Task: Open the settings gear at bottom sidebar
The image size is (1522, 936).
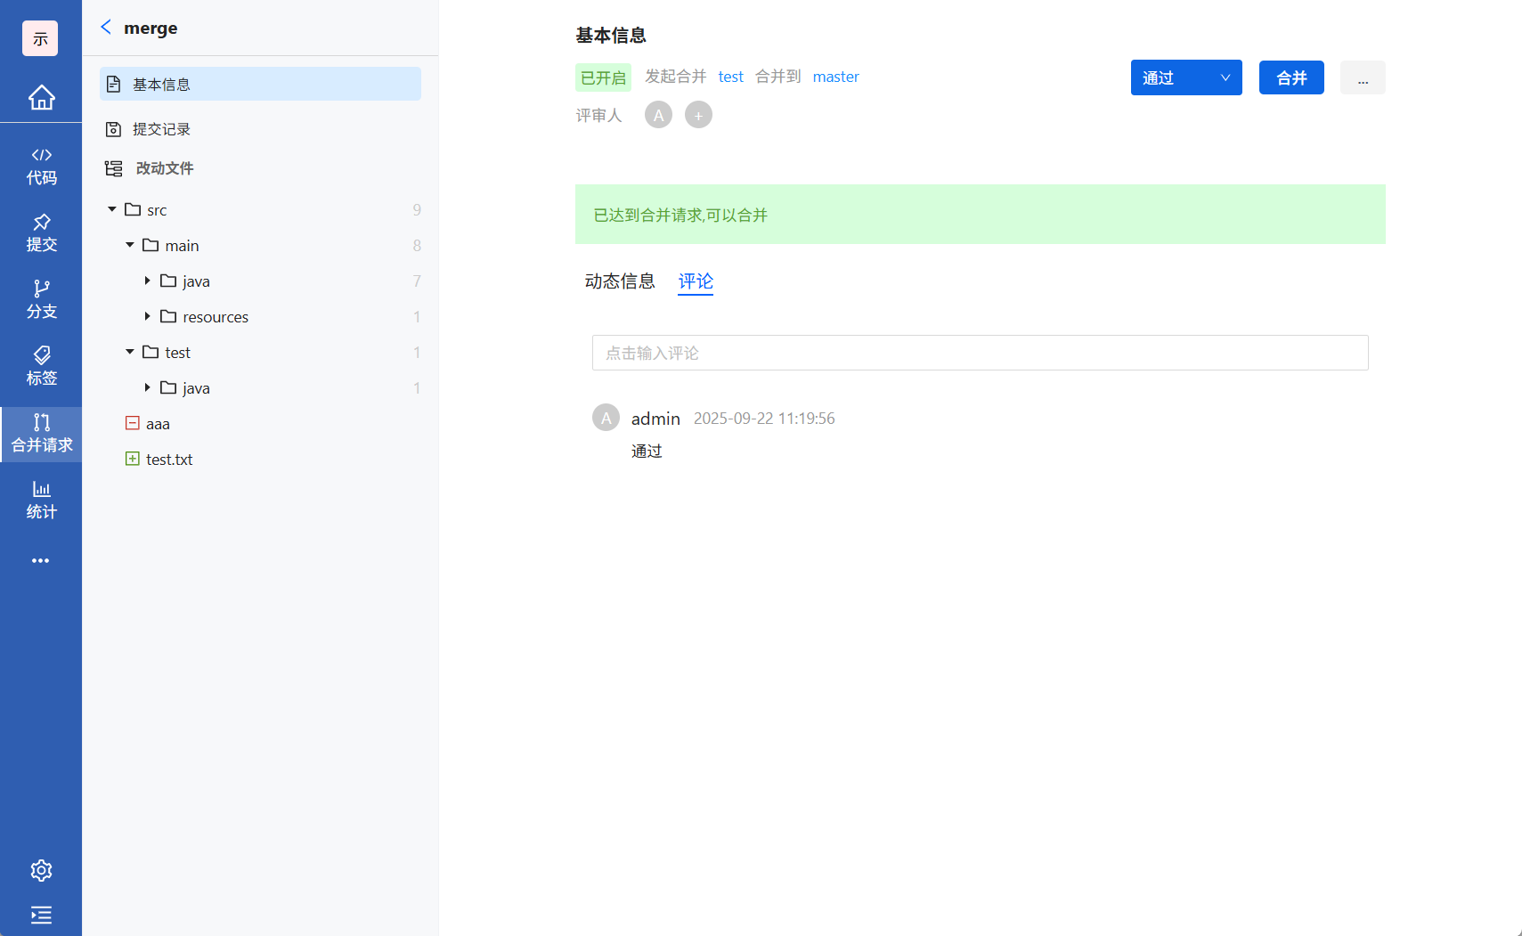Action: (41, 870)
